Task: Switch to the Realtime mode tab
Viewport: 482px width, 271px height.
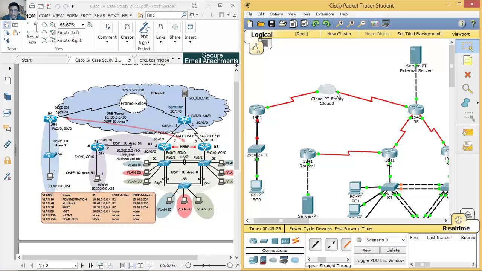Action: coord(456,228)
